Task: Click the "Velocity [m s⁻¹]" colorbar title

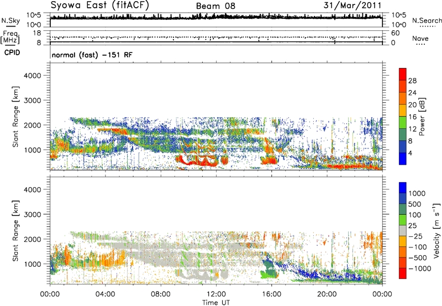Action: tap(436, 230)
